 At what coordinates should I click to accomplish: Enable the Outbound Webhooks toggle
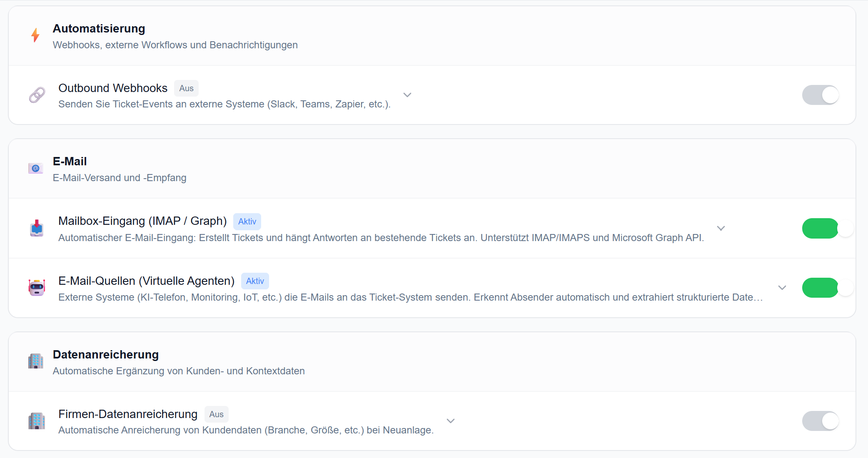point(820,95)
